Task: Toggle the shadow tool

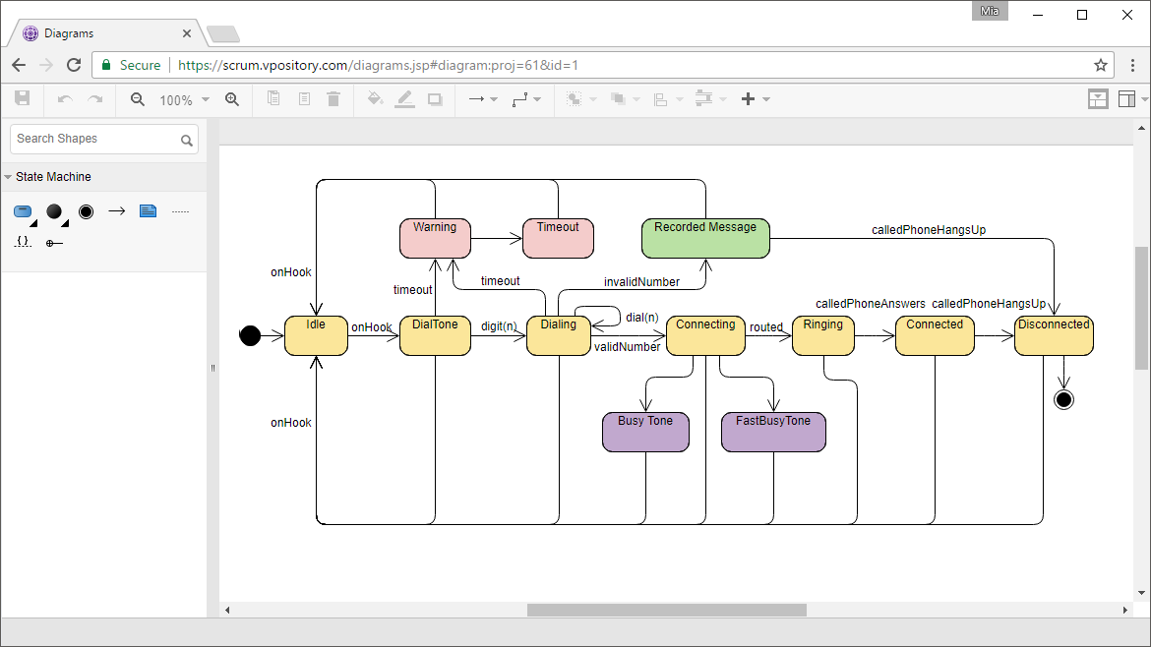Action: (x=435, y=99)
